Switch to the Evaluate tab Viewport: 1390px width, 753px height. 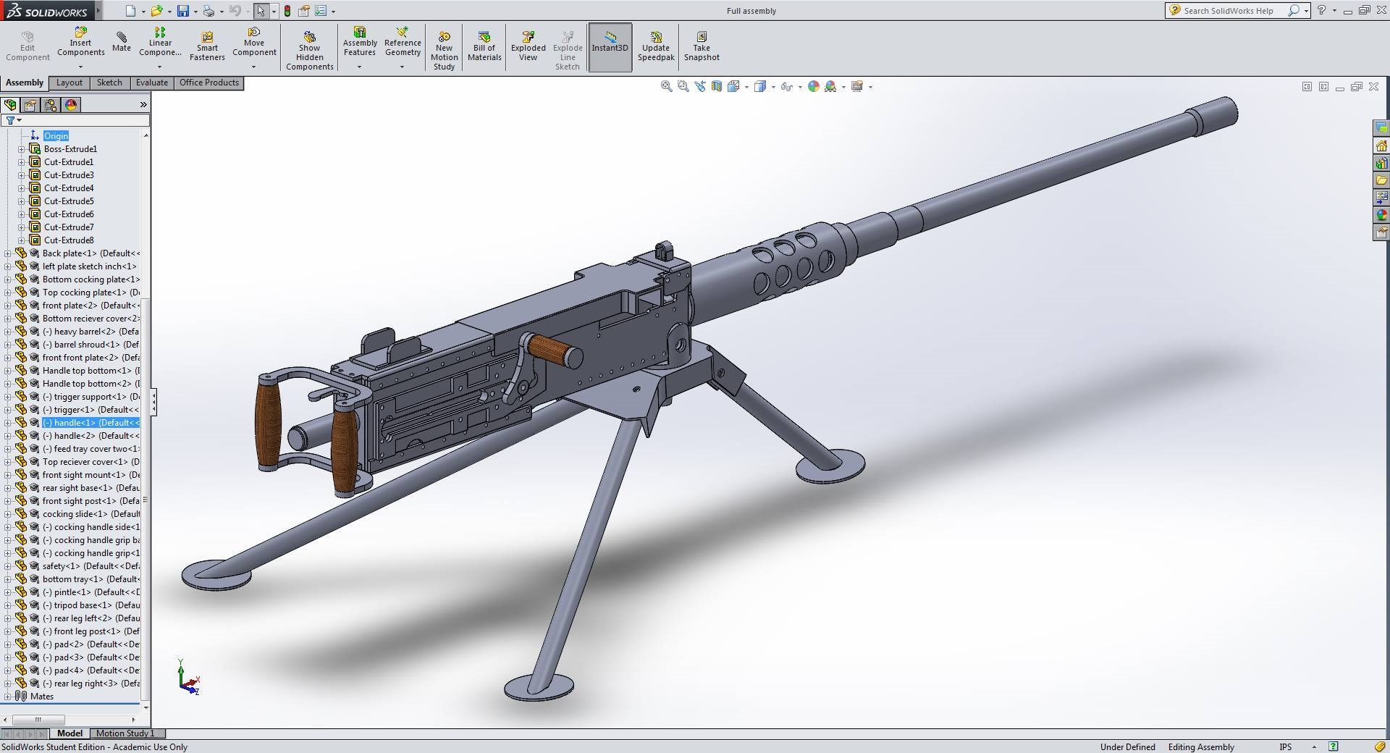[151, 83]
